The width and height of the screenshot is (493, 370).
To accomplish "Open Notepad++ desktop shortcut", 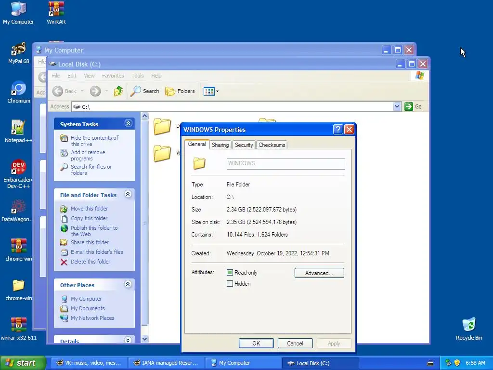I will click(x=18, y=132).
